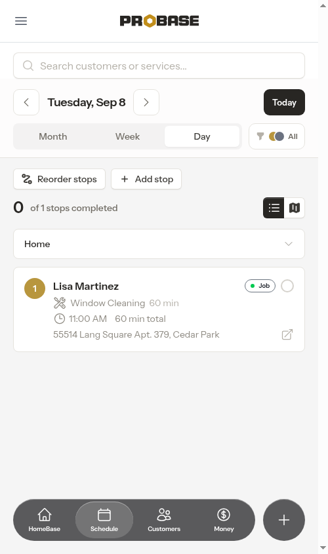The height and width of the screenshot is (554, 328).
Task: Open the All filter selector
Action: point(277,136)
